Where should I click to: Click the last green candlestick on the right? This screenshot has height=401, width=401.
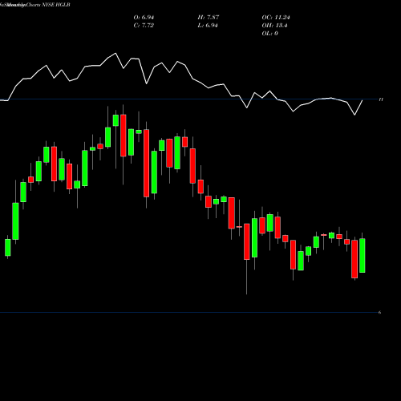pos(363,256)
